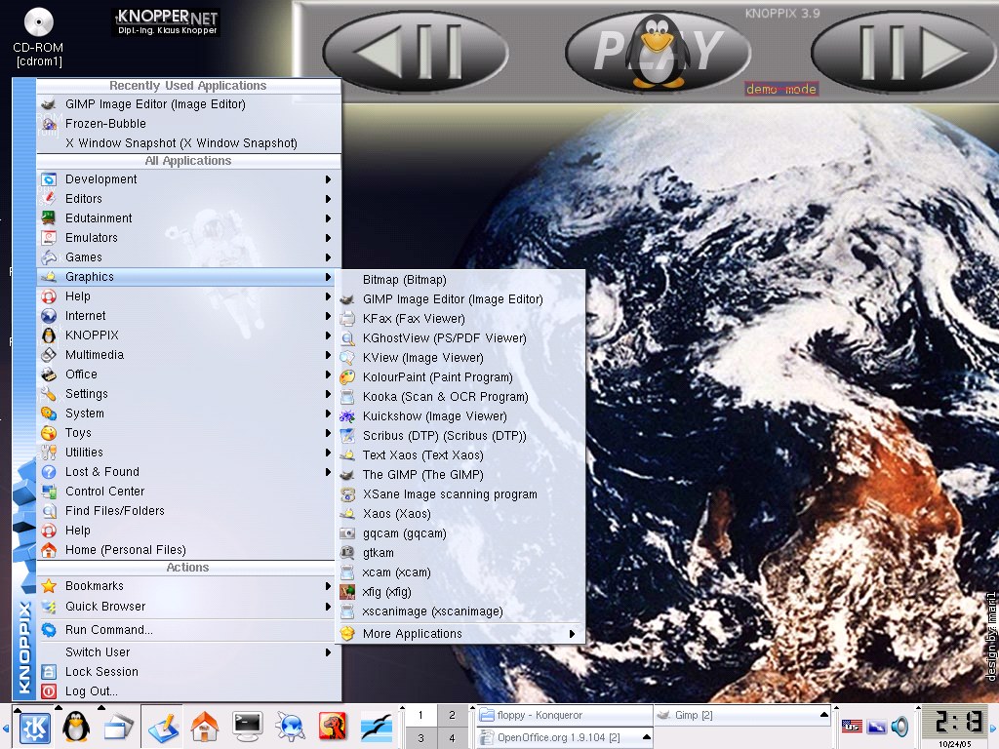
Task: Switch to virtual desktop 2
Action: click(x=452, y=715)
